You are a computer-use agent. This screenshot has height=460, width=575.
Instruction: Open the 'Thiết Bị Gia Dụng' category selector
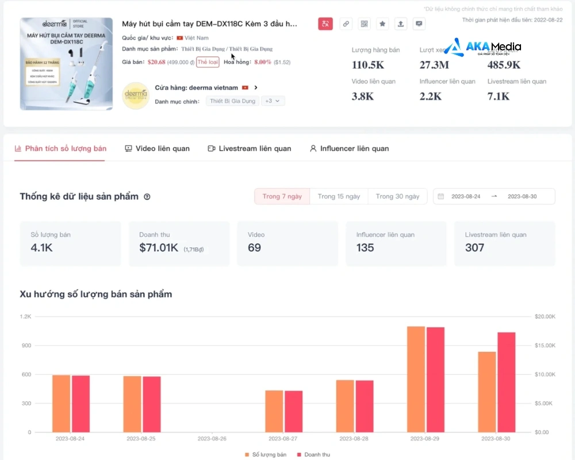click(x=232, y=101)
